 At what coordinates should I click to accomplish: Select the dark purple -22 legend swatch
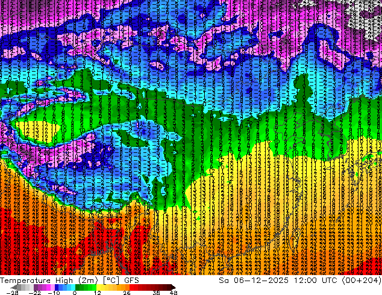click(36, 287)
